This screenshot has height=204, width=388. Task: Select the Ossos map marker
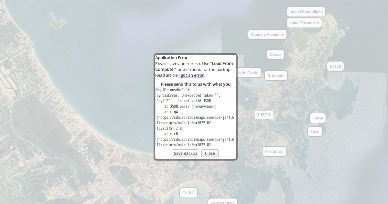275,55
